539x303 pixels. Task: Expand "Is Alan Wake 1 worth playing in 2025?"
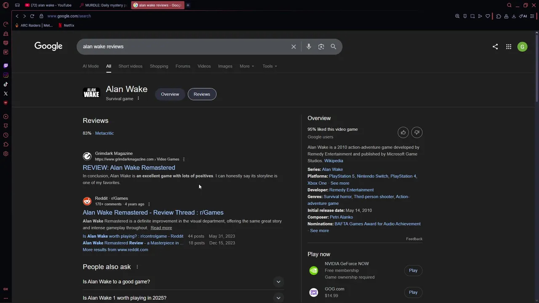(x=183, y=298)
